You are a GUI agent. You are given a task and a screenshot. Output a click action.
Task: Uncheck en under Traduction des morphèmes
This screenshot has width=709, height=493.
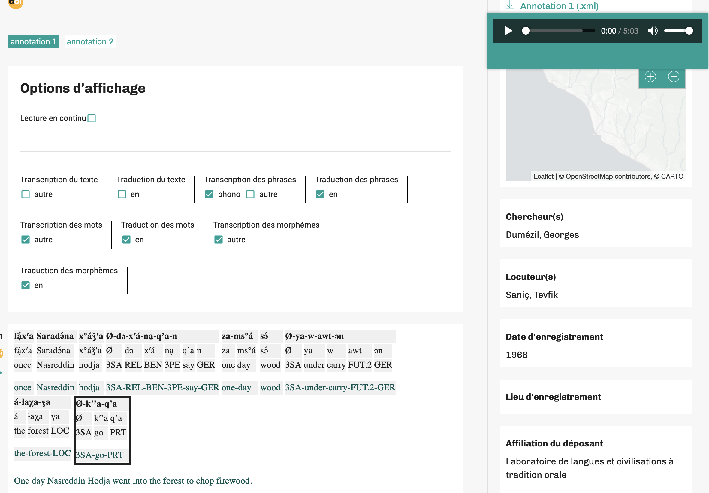[x=25, y=285]
